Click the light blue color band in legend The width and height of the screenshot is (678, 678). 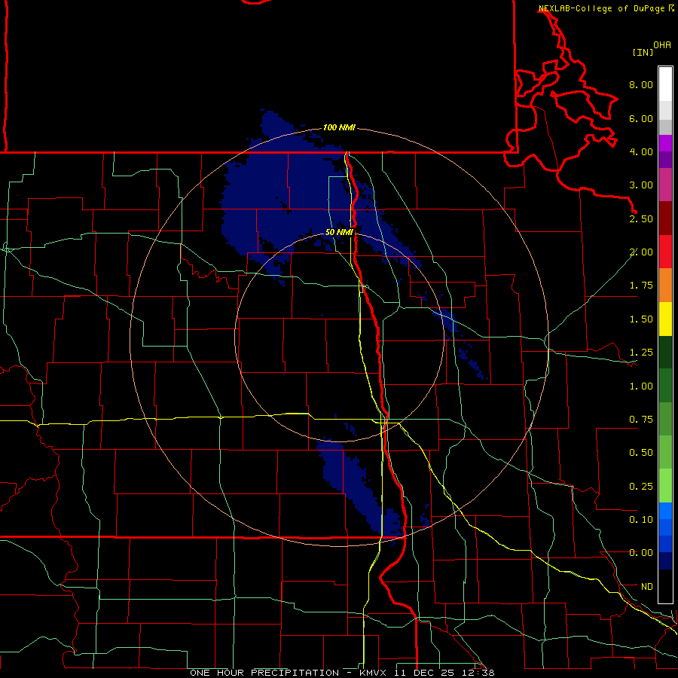click(x=665, y=511)
